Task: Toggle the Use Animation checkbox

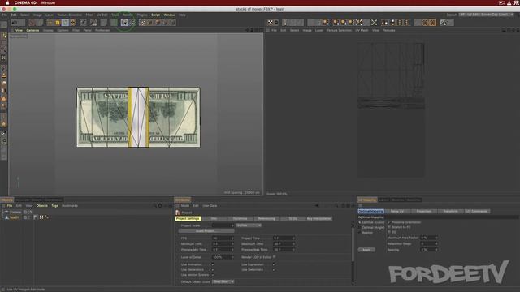Action: pos(213,264)
